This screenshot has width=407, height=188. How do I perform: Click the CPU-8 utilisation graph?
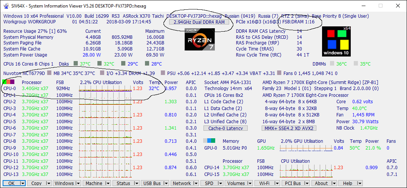(105, 141)
